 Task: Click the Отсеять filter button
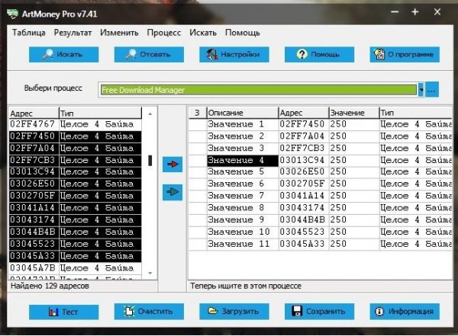tap(149, 55)
